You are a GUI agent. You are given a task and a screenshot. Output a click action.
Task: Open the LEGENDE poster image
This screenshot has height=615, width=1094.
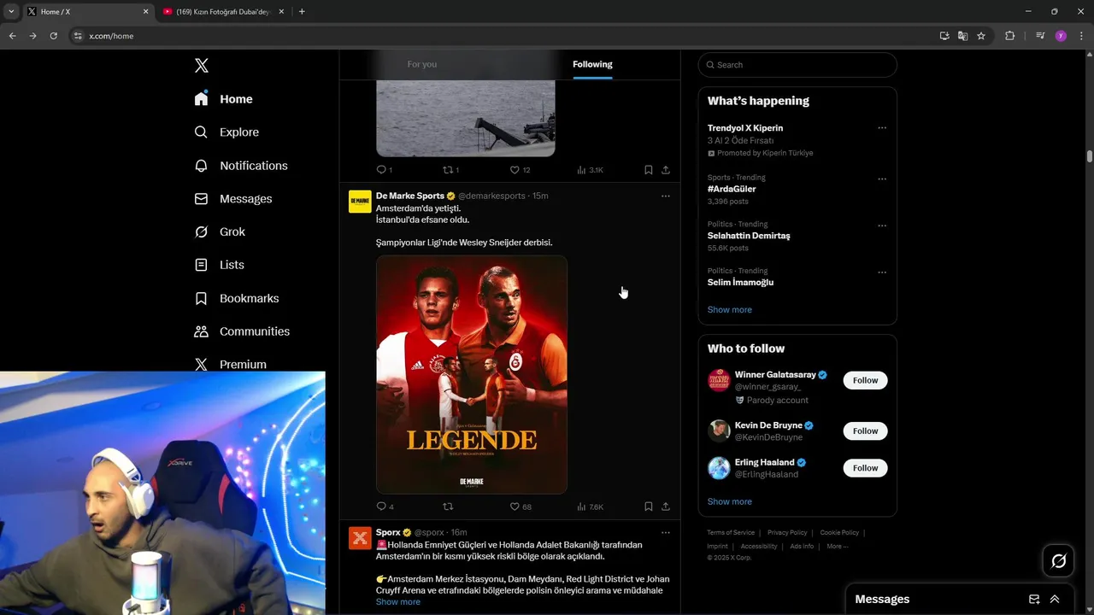[x=472, y=374]
